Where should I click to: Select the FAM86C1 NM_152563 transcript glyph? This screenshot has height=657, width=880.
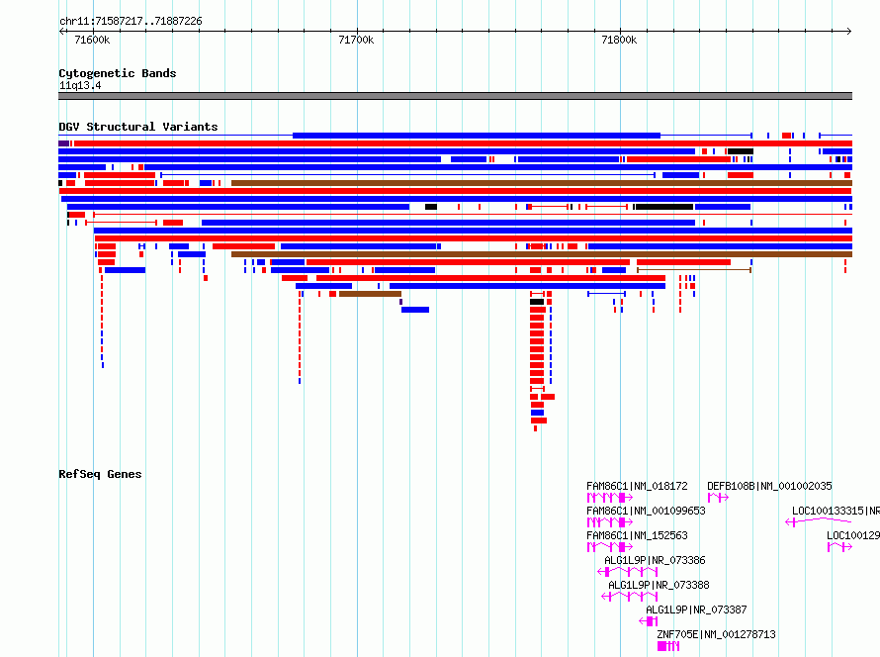(x=609, y=547)
